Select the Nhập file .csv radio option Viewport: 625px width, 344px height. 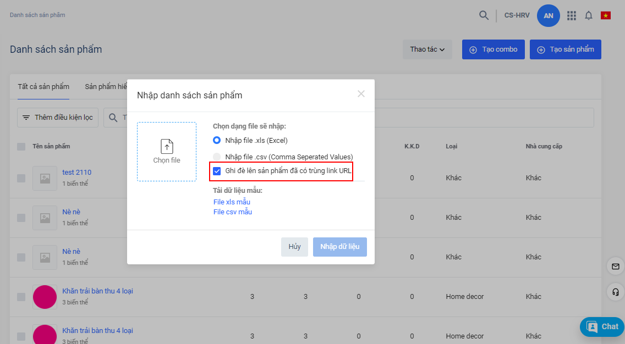tap(217, 157)
